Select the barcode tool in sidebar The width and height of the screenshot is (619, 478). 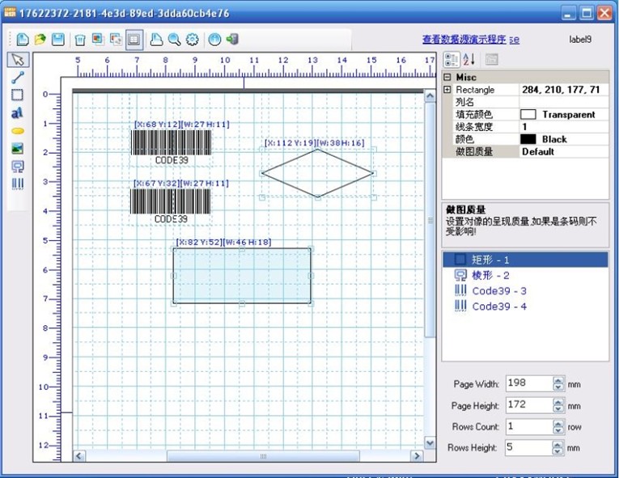(18, 184)
